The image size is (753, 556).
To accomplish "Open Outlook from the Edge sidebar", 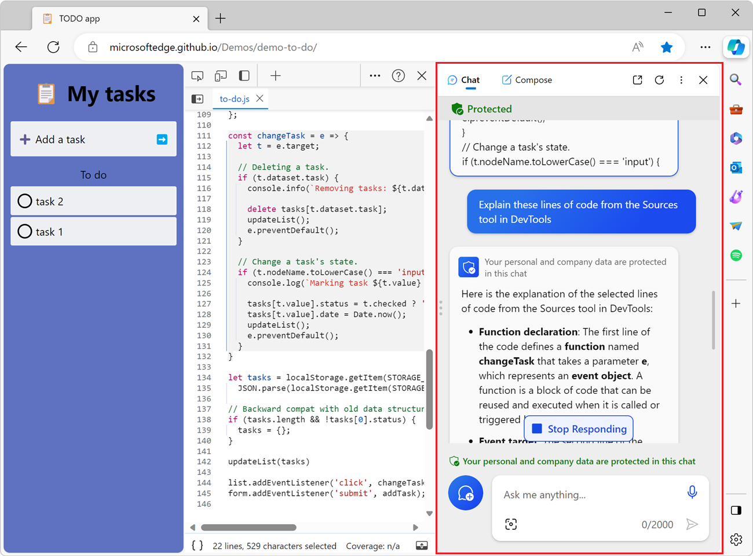I will [736, 167].
